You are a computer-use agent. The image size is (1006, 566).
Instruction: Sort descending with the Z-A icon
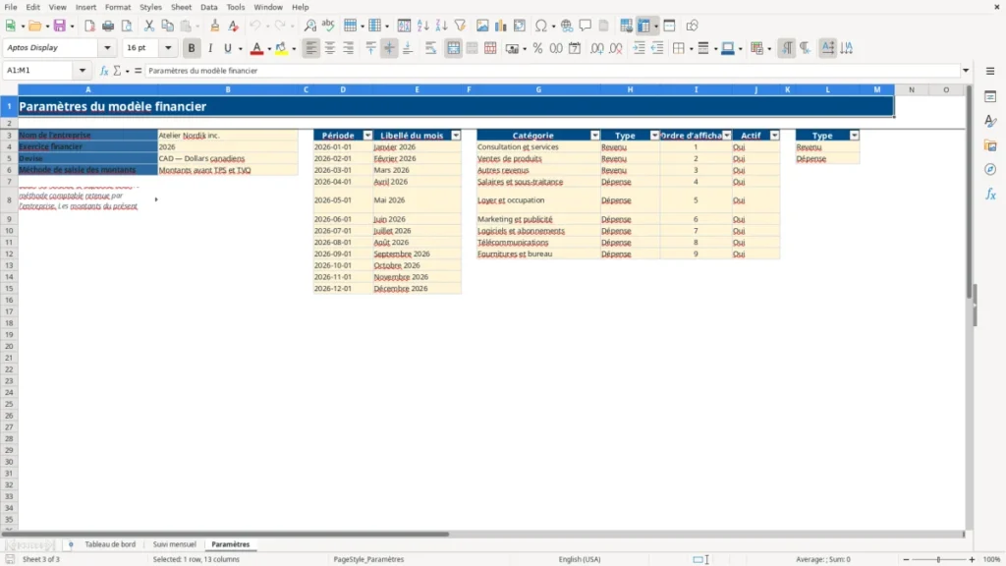(x=441, y=26)
